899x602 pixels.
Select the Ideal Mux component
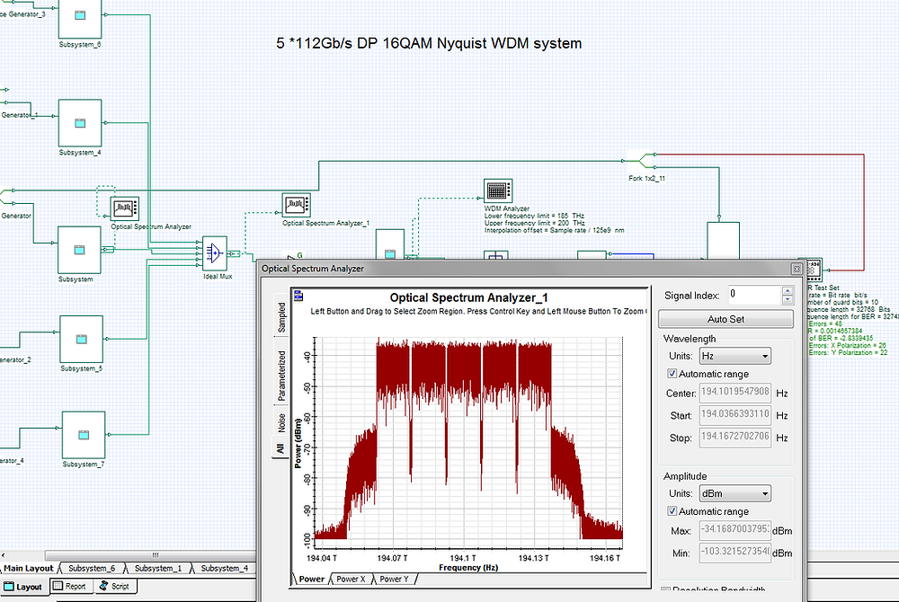coord(214,254)
